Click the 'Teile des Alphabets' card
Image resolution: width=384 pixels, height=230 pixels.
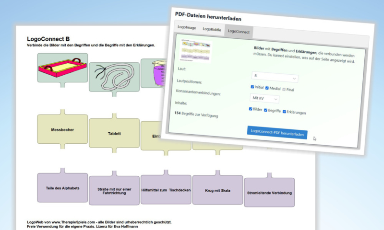coord(62,188)
